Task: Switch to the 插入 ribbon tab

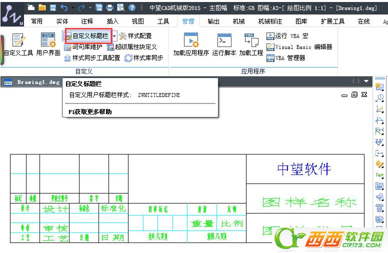Action: pos(112,21)
